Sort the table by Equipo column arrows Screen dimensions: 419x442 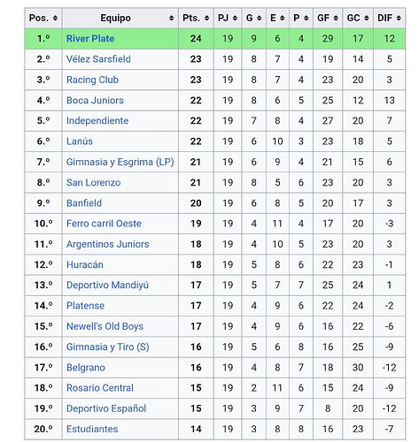(171, 19)
